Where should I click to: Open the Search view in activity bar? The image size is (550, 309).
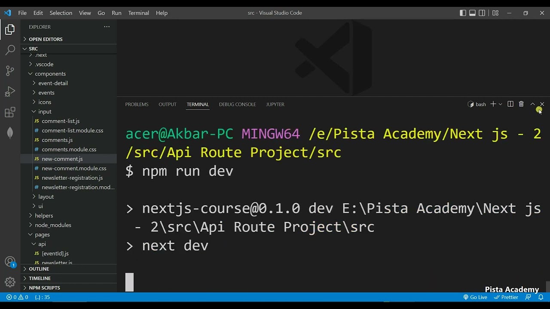point(10,50)
